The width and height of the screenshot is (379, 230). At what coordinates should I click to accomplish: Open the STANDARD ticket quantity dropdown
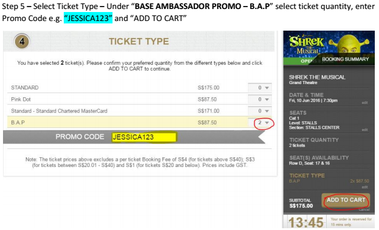point(260,88)
